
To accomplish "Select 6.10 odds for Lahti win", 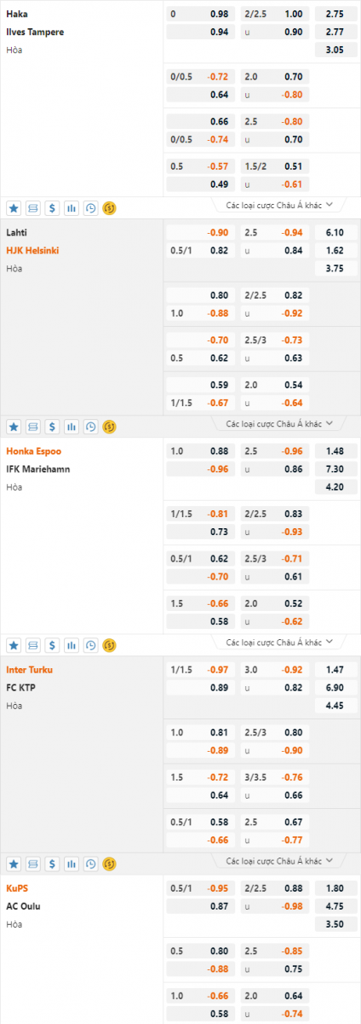I will pos(335,232).
